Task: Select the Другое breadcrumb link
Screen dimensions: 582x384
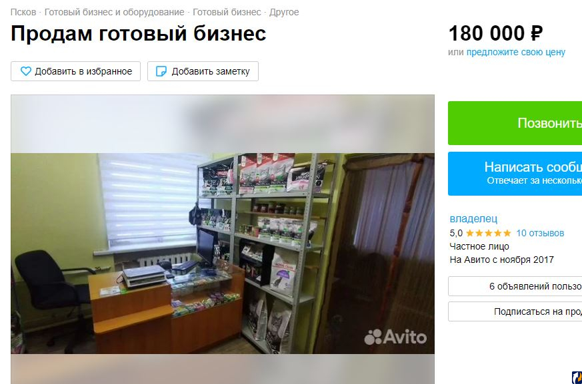Action: (x=284, y=12)
